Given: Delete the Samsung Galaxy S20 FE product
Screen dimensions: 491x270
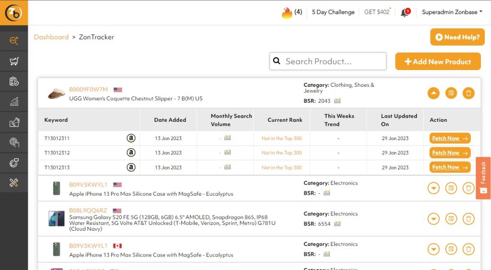Looking at the screenshot, I should 468,219.
